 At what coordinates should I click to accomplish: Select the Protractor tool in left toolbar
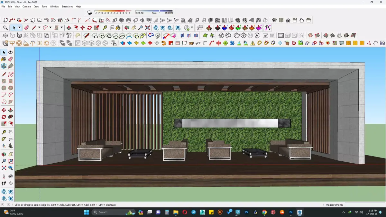pos(4,139)
